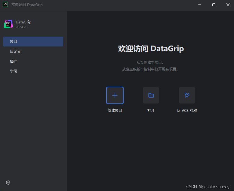Click the 从头创建新项目 hint text
The width and height of the screenshot is (234, 191).
(x=150, y=63)
